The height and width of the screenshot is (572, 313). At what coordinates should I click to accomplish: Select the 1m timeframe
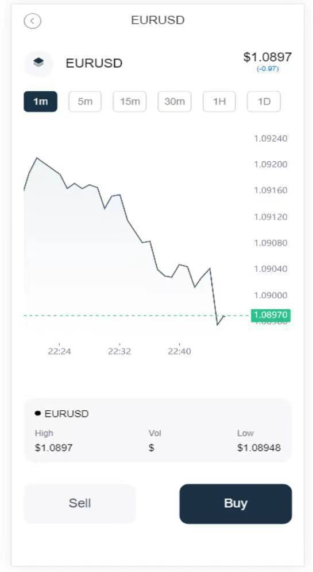(x=41, y=102)
